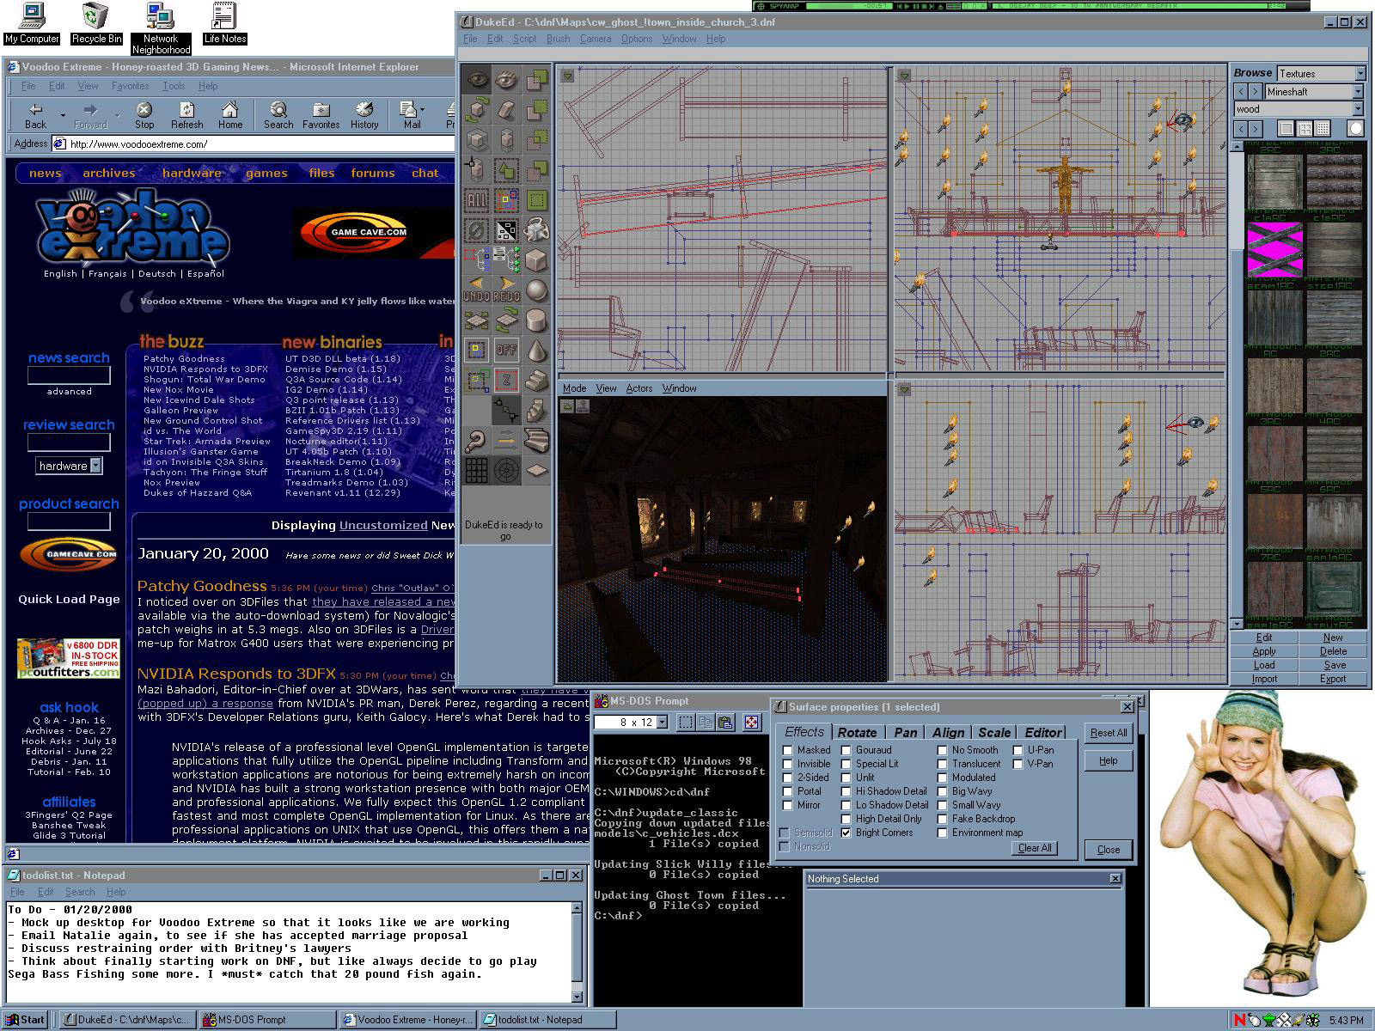This screenshot has width=1375, height=1031.
Task: Click the OFF icon in DukeEd toolbox
Action: click(507, 350)
